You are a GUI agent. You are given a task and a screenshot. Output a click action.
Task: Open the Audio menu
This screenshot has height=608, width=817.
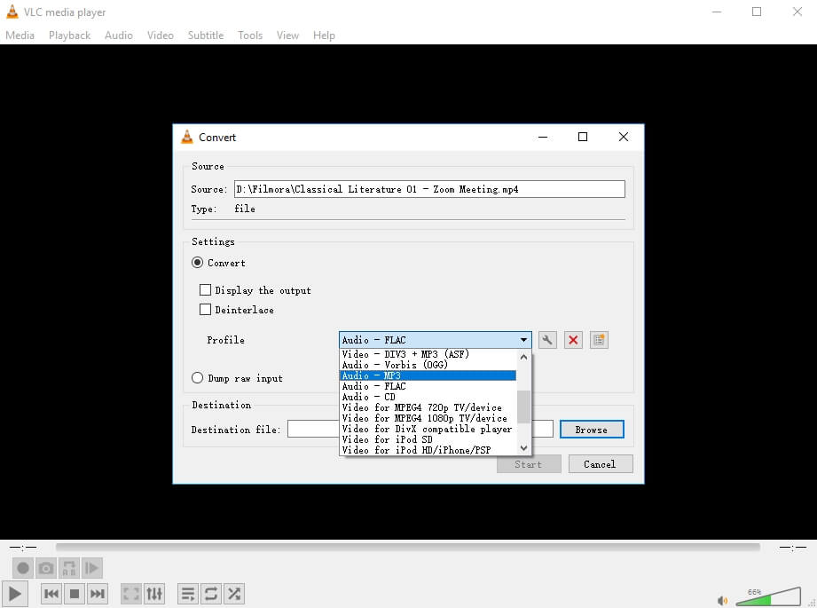pos(118,36)
